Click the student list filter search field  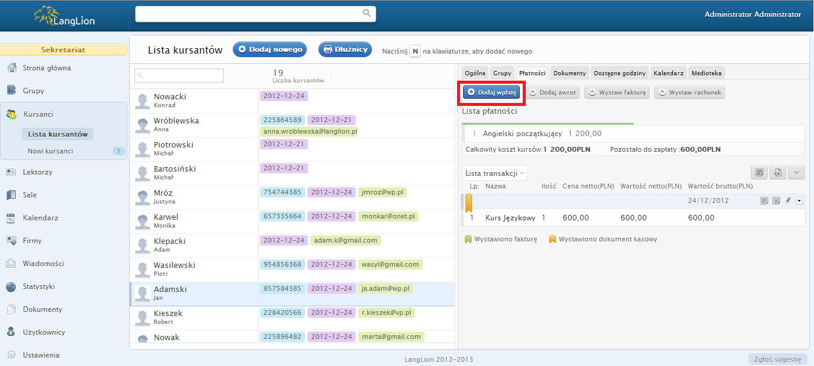click(x=179, y=75)
